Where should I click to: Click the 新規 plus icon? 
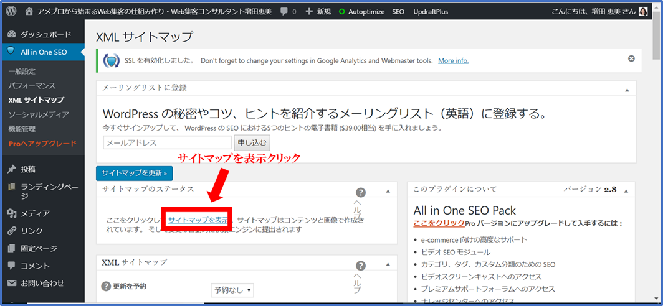[309, 12]
